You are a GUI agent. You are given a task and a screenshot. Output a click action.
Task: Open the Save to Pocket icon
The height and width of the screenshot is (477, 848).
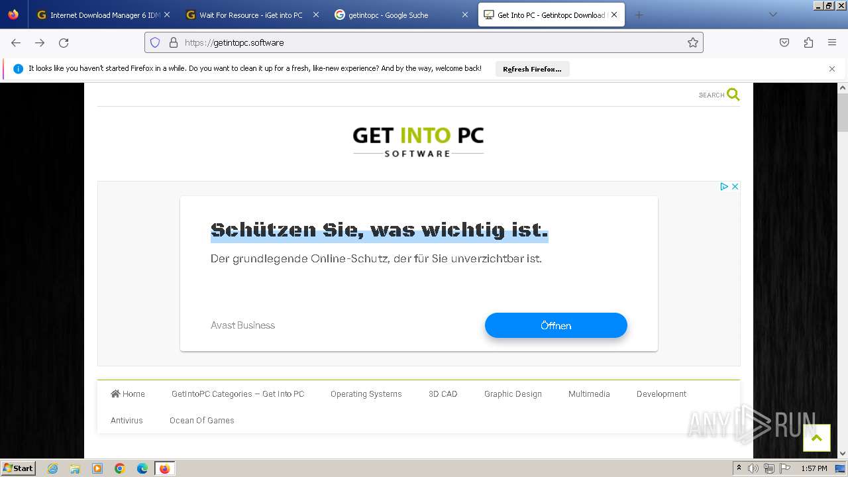click(x=784, y=42)
